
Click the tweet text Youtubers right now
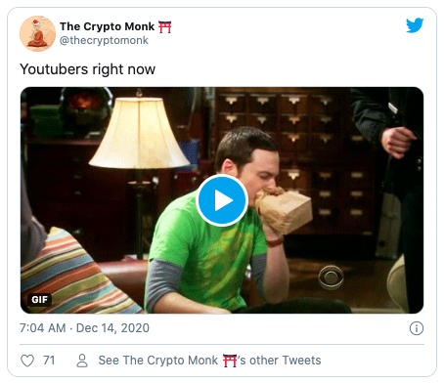tap(88, 69)
